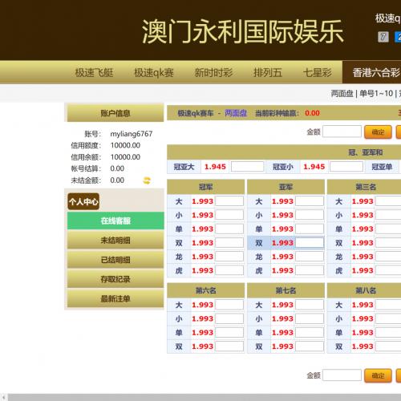Focus highlighted 亚军 双 bet input
Image resolution: width=401 pixels, height=401 pixels.
tap(310, 243)
